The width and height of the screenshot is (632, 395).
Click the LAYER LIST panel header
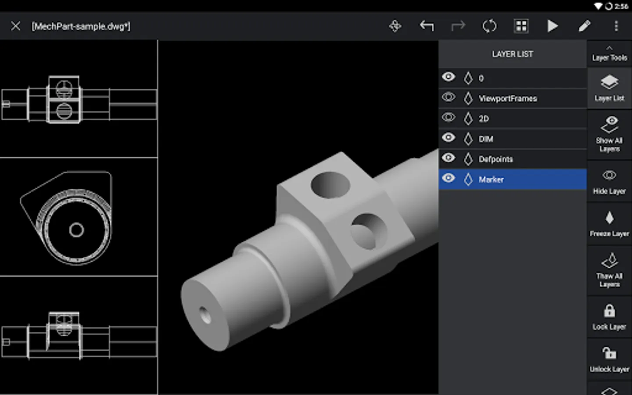click(513, 54)
